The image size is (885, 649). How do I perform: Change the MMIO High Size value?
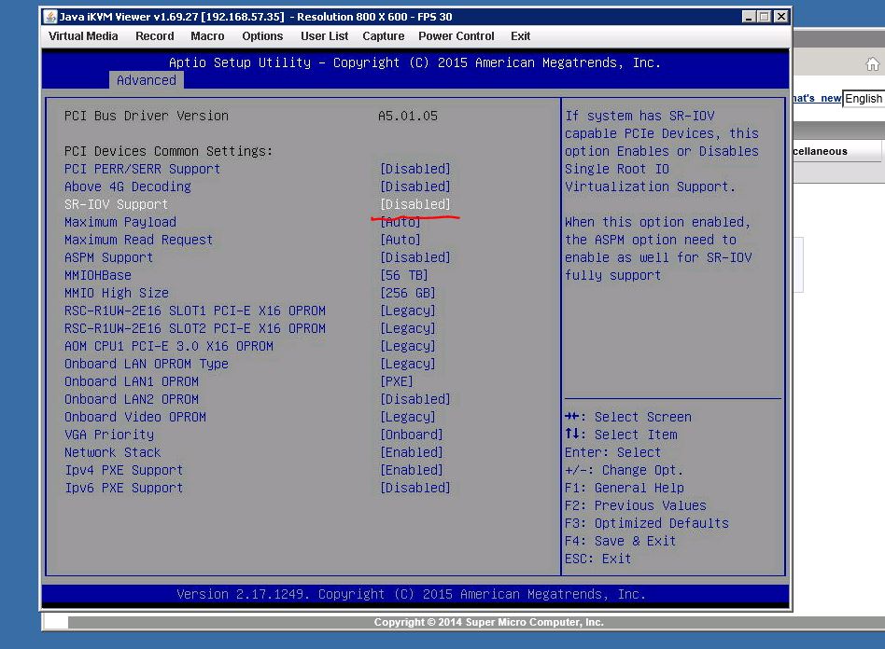pos(407,293)
